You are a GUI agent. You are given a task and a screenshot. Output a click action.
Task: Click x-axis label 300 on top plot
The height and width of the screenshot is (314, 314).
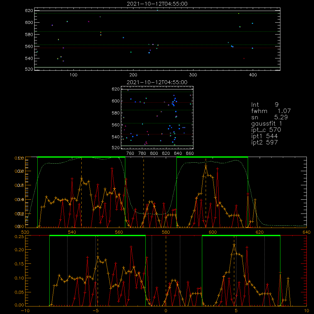point(193,75)
